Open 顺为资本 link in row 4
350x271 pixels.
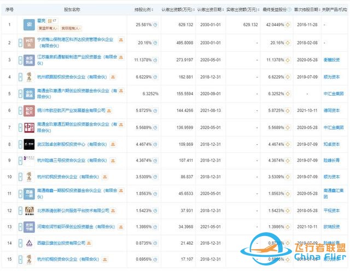pyautogui.click(x=332, y=77)
